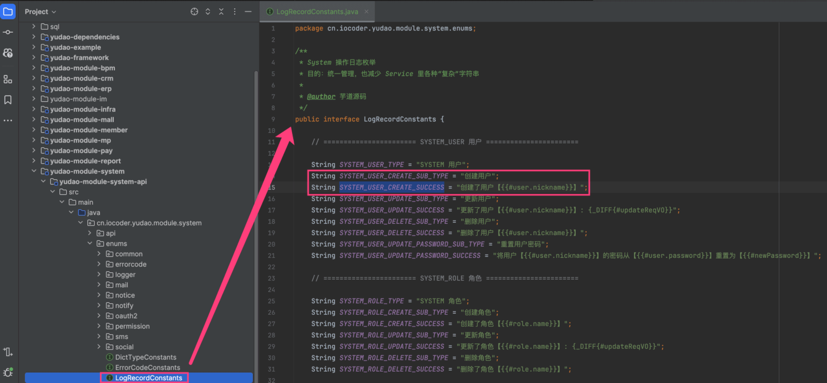Select ErrorCodeConstants in the project tree
Screen dimensions: 827x383
(147, 367)
